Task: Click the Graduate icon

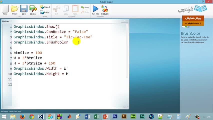Action: point(105,10)
